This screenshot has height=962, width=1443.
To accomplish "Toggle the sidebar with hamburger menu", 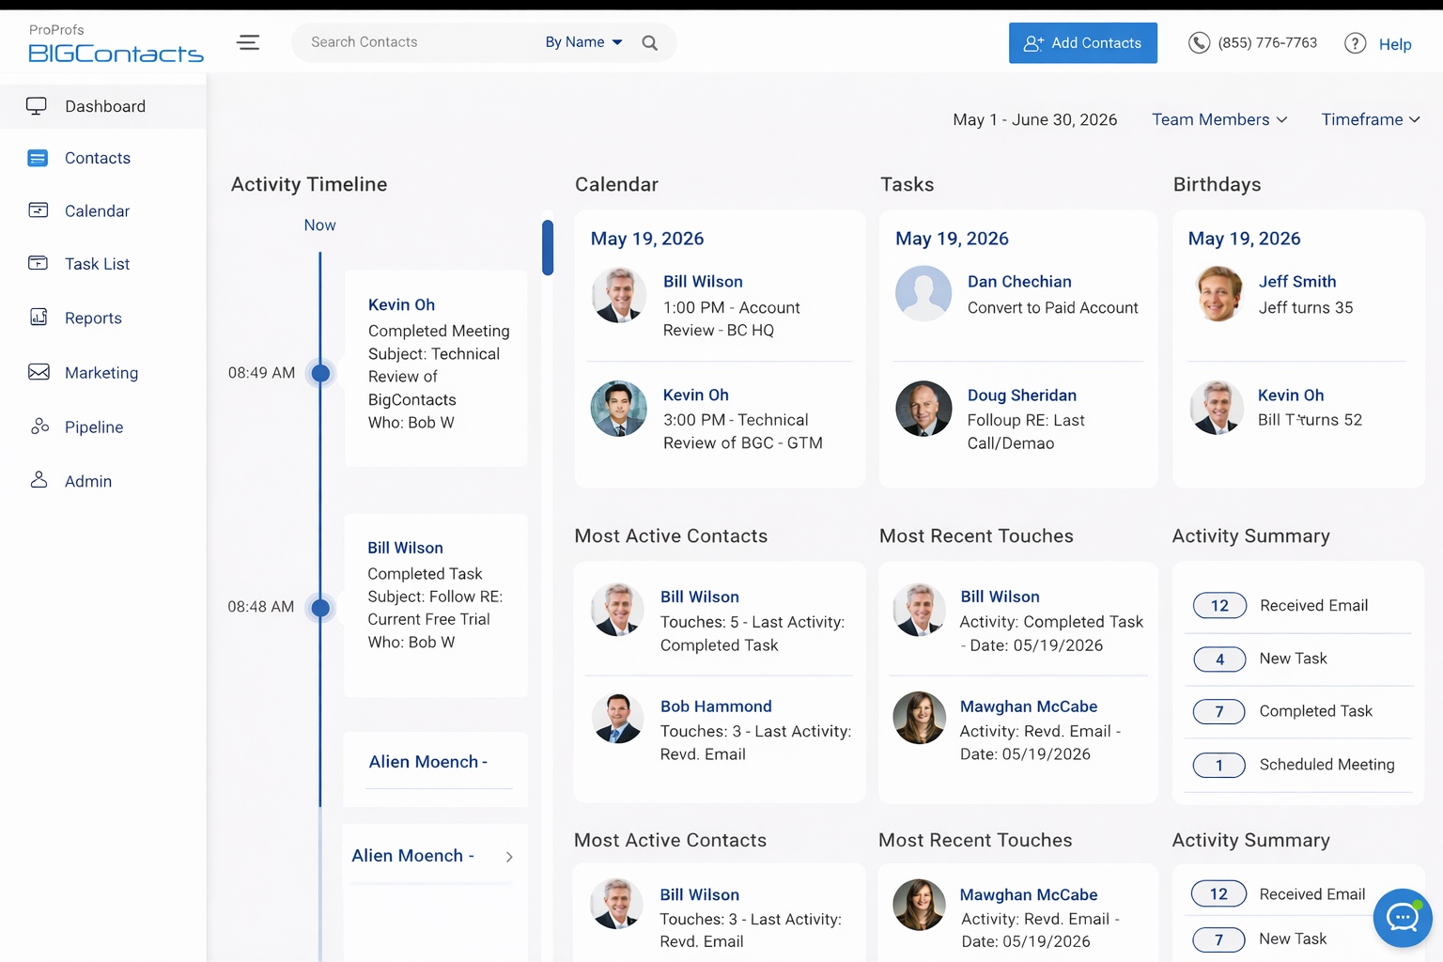I will click(x=247, y=42).
